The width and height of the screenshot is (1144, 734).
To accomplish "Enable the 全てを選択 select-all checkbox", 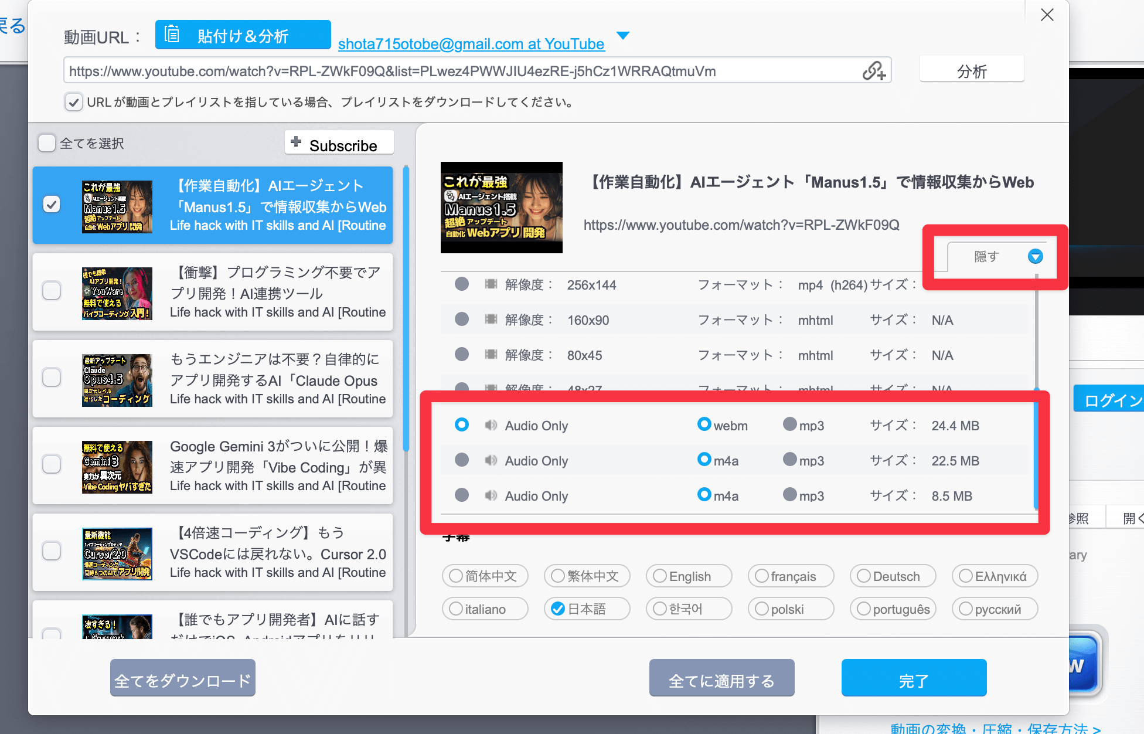I will pos(47,142).
